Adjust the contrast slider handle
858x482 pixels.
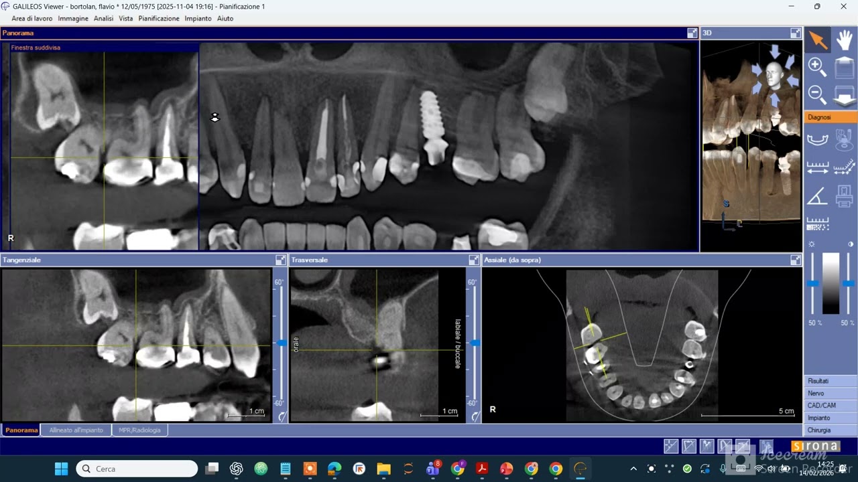click(849, 284)
